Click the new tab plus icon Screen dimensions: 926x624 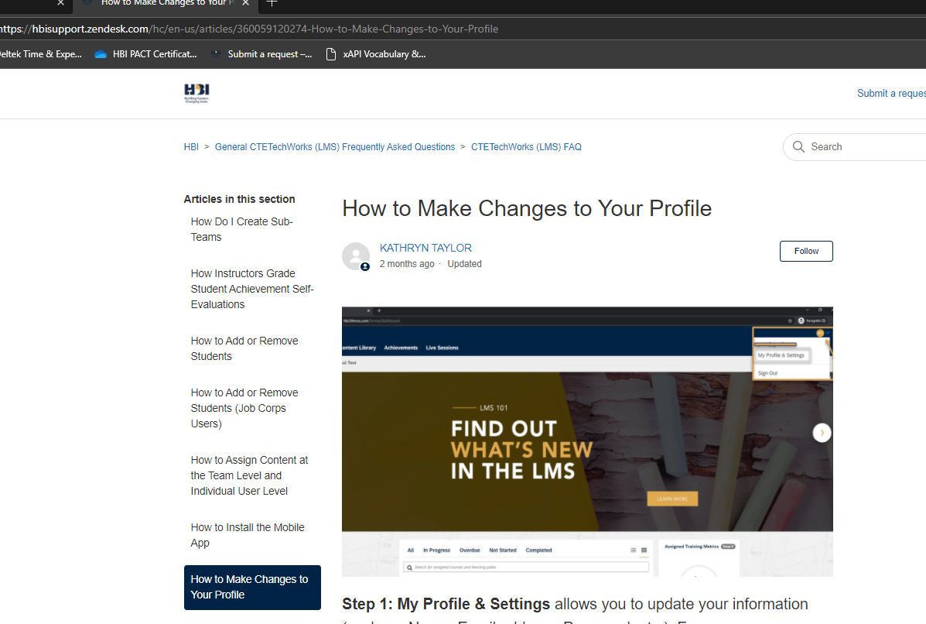(x=272, y=3)
